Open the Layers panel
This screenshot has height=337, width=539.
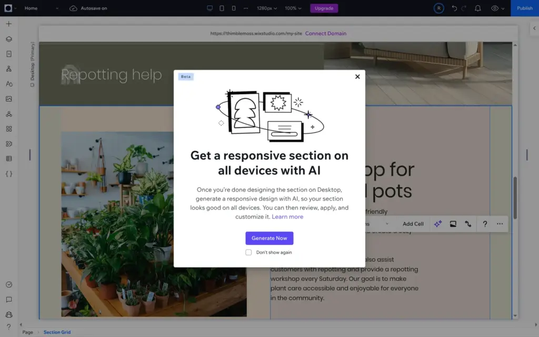9,39
